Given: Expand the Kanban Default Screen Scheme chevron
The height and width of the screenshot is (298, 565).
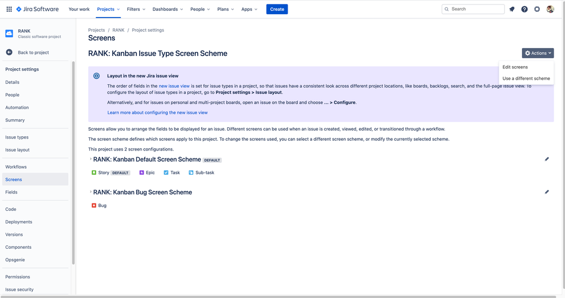Looking at the screenshot, I should coord(91,159).
